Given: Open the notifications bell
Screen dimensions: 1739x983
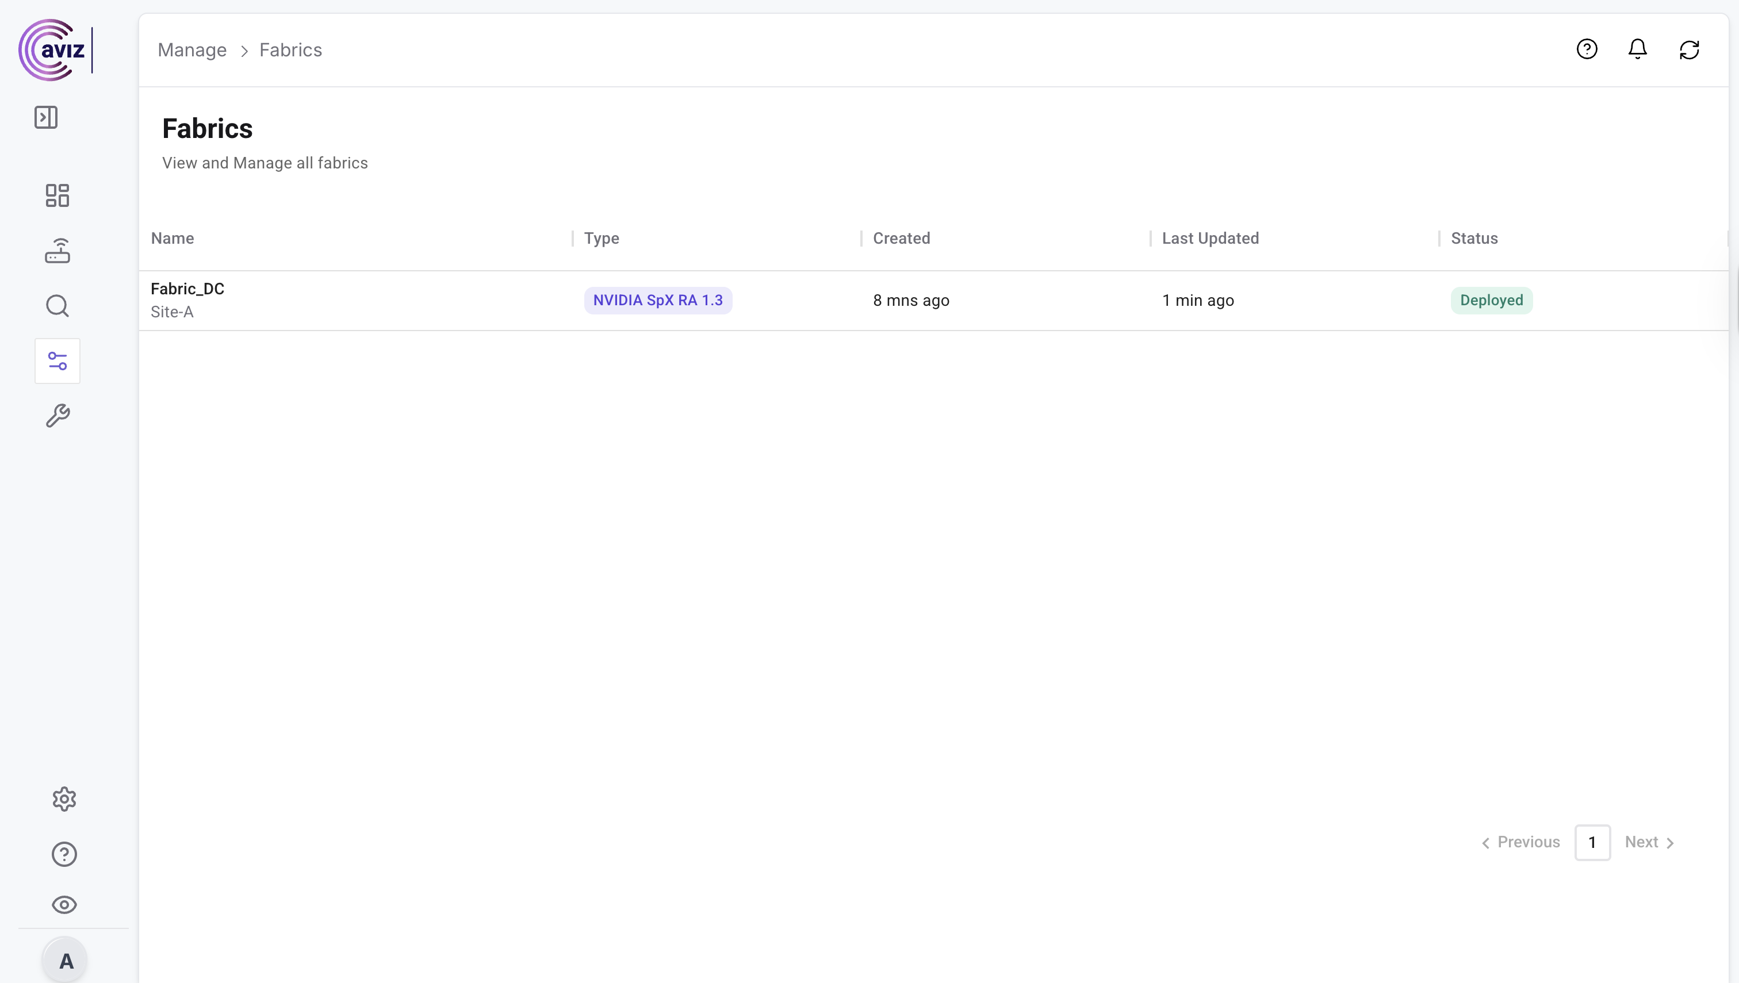Looking at the screenshot, I should pyautogui.click(x=1638, y=49).
